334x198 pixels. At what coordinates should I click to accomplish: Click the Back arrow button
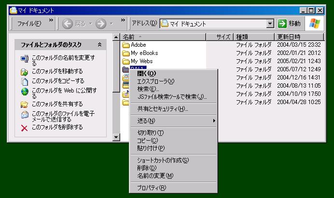pyautogui.click(x=67, y=24)
